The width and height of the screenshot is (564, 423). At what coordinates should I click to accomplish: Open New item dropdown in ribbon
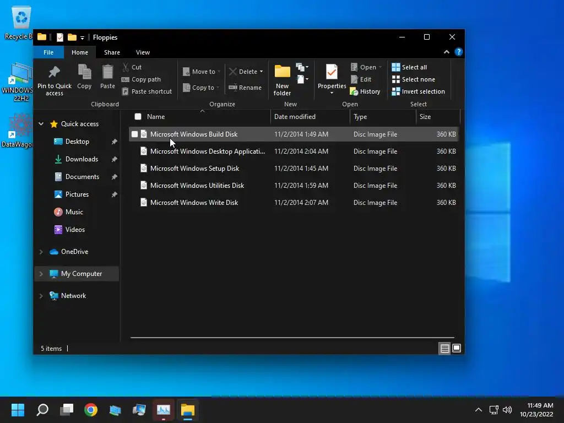tap(302, 67)
